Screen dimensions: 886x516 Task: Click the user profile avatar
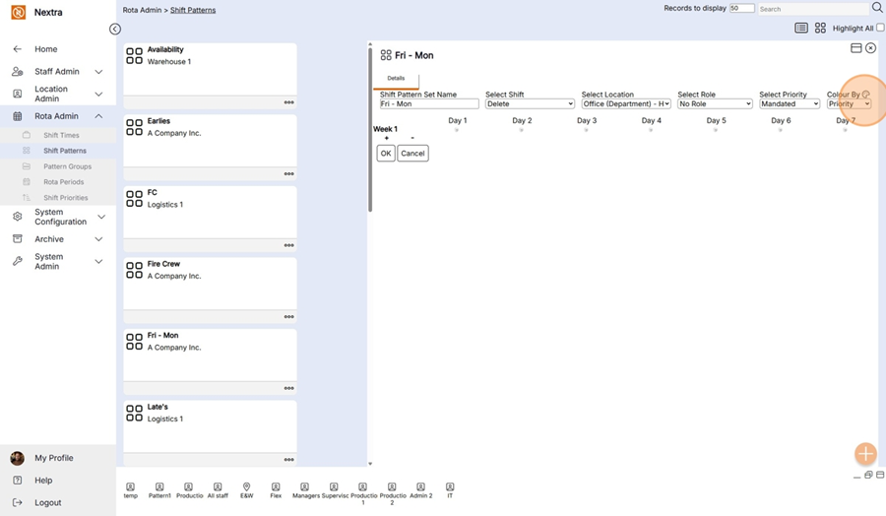coord(17,458)
